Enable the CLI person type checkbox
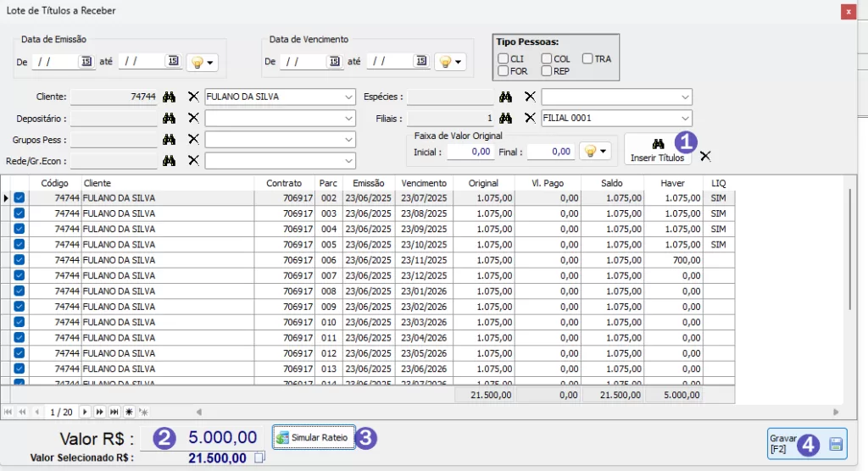The image size is (868, 471). point(504,58)
